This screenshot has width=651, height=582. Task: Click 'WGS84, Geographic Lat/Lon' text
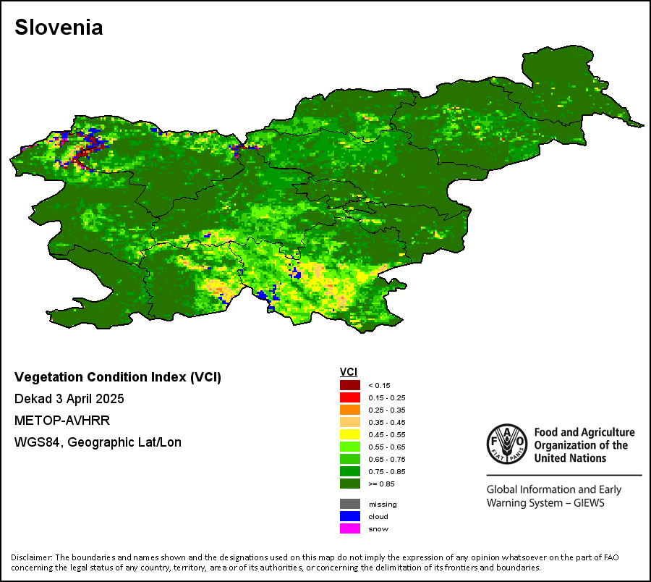click(x=98, y=442)
